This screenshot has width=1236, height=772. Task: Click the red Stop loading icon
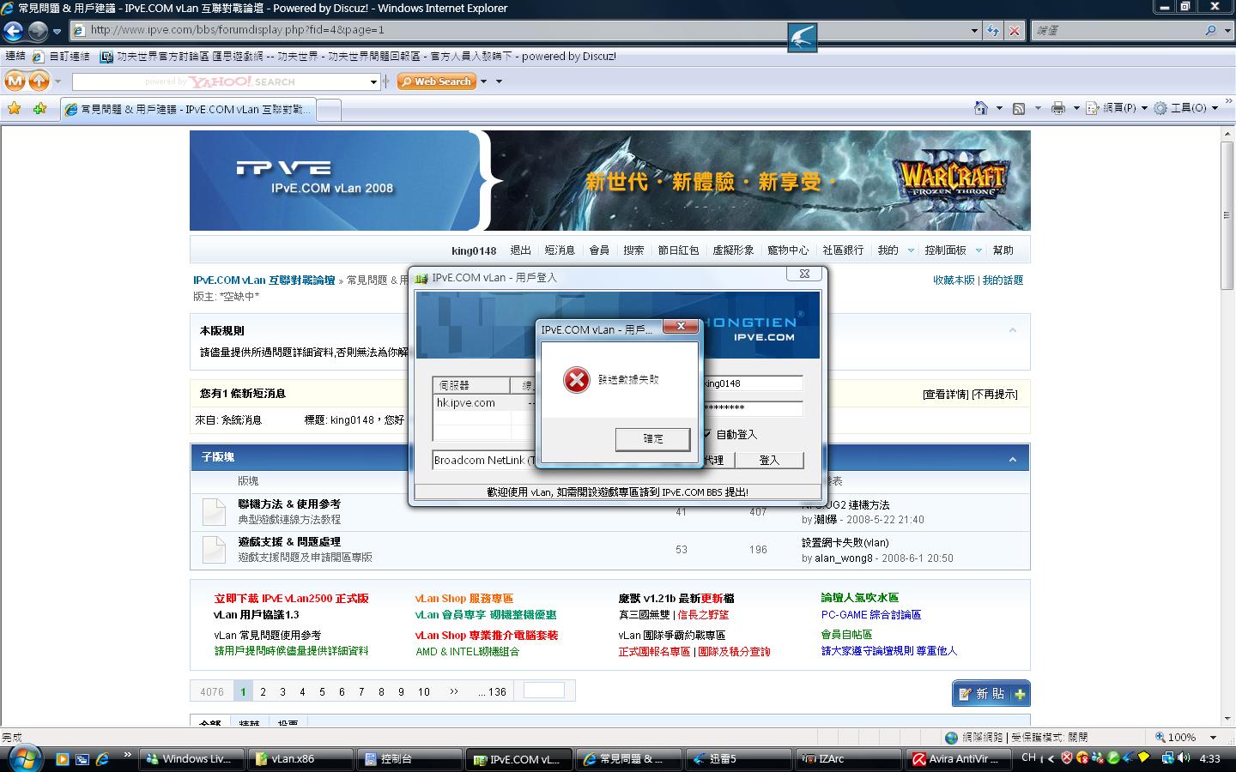pos(1014,31)
